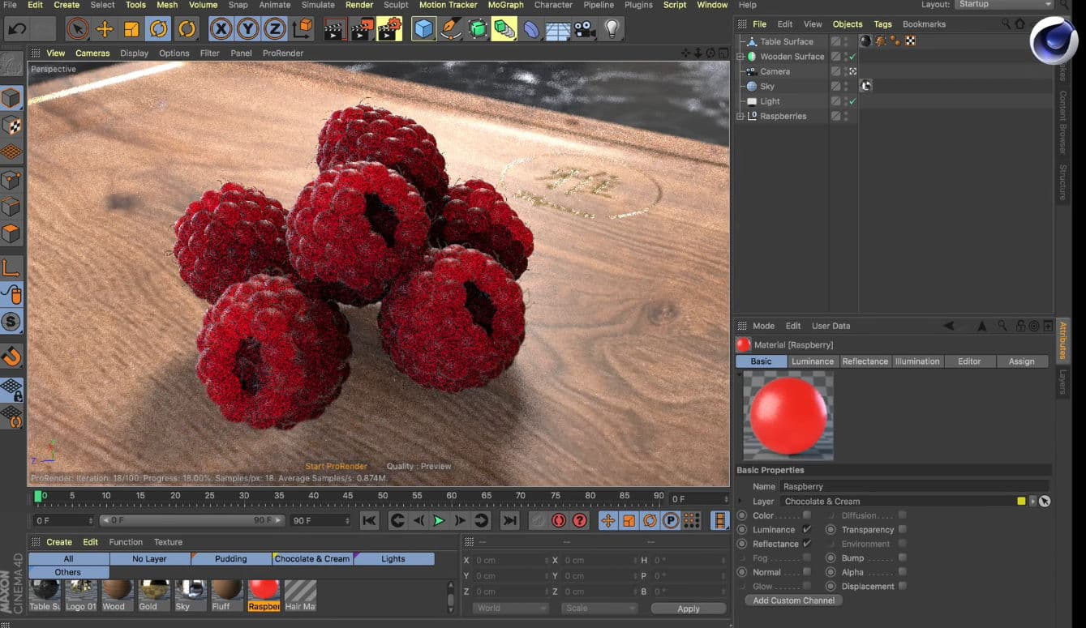Click Add Custom Channel

pos(792,600)
